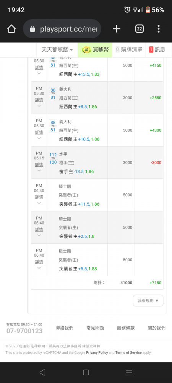Open the 天天都領錢 dropdown menu

[x=57, y=50]
